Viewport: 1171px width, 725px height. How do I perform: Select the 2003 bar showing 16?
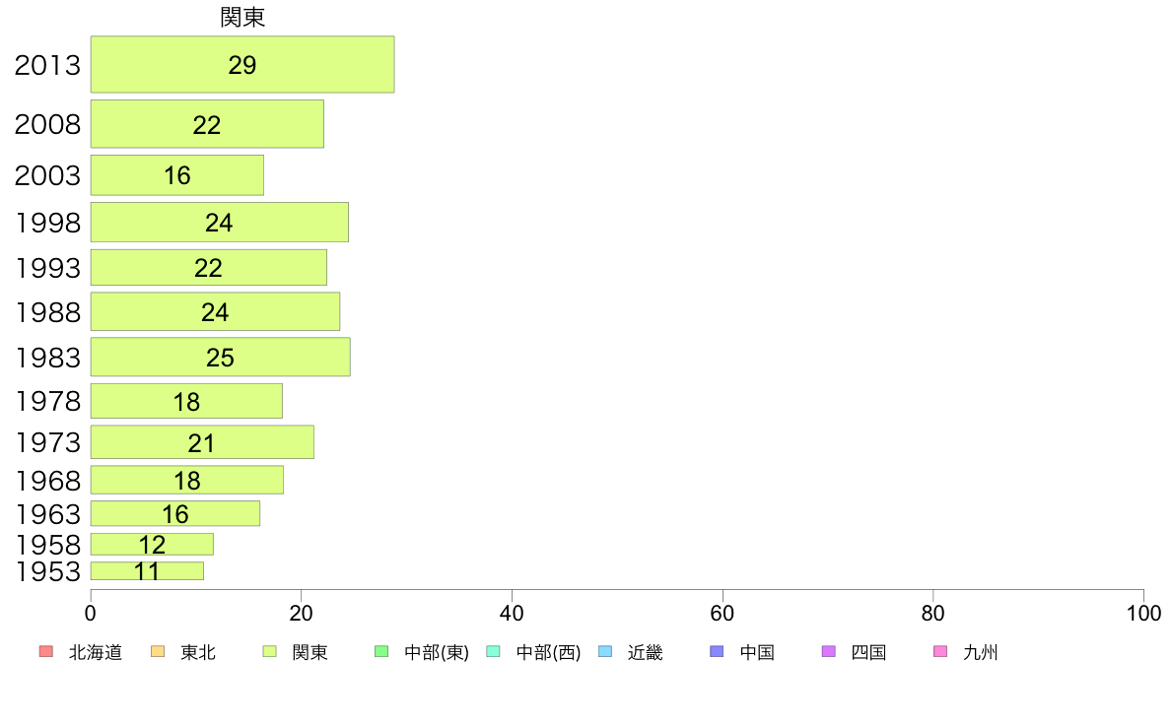tap(177, 175)
